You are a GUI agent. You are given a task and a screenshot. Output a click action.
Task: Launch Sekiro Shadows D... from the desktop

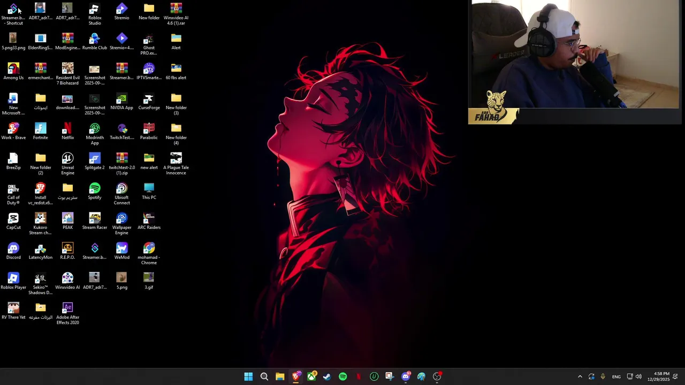pyautogui.click(x=40, y=283)
